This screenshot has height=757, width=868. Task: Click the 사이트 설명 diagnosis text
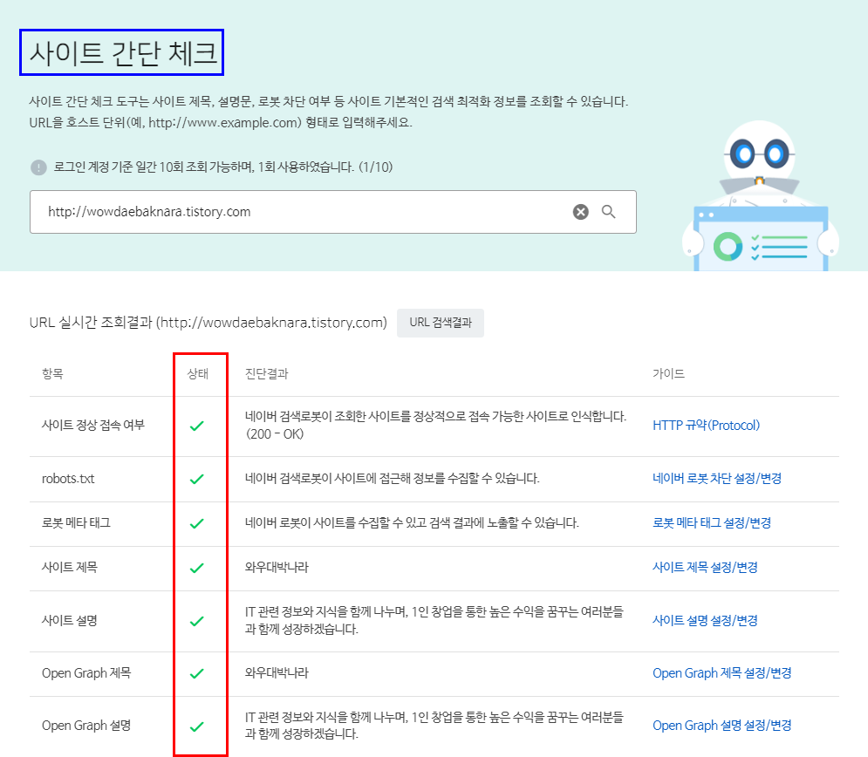click(x=434, y=620)
